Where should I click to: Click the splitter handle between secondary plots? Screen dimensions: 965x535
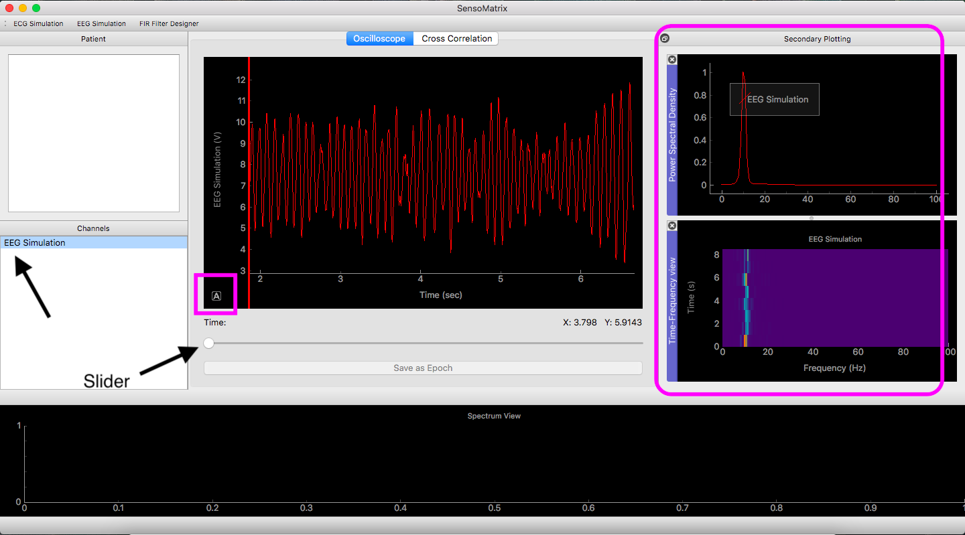(812, 218)
